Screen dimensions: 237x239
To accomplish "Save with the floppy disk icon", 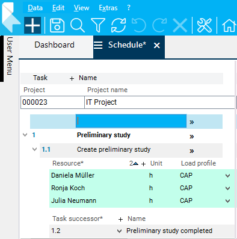I will pos(57,25).
